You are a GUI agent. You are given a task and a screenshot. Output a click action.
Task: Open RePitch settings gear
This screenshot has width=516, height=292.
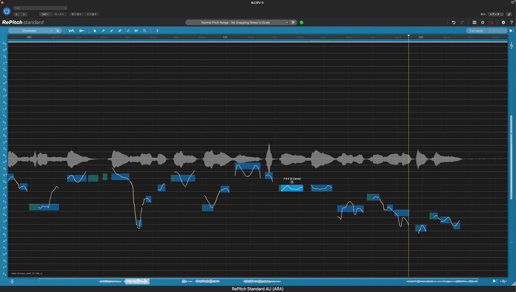coord(503,22)
